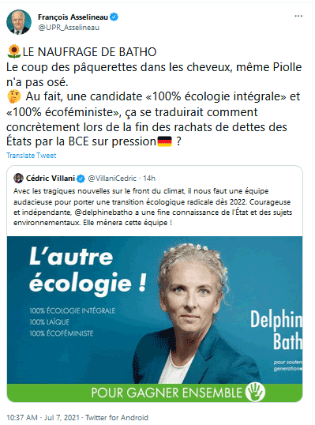The image size is (315, 425).
Task: Click the thinking face emoji
Action: pos(14,96)
